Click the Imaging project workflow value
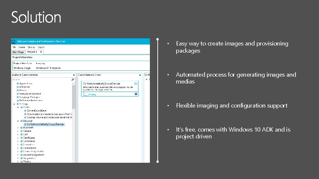 (40, 63)
